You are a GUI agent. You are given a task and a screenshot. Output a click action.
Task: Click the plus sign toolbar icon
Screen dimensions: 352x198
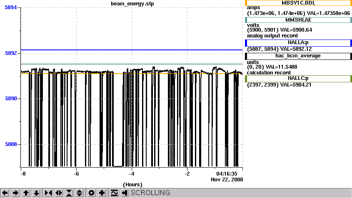click(102, 193)
